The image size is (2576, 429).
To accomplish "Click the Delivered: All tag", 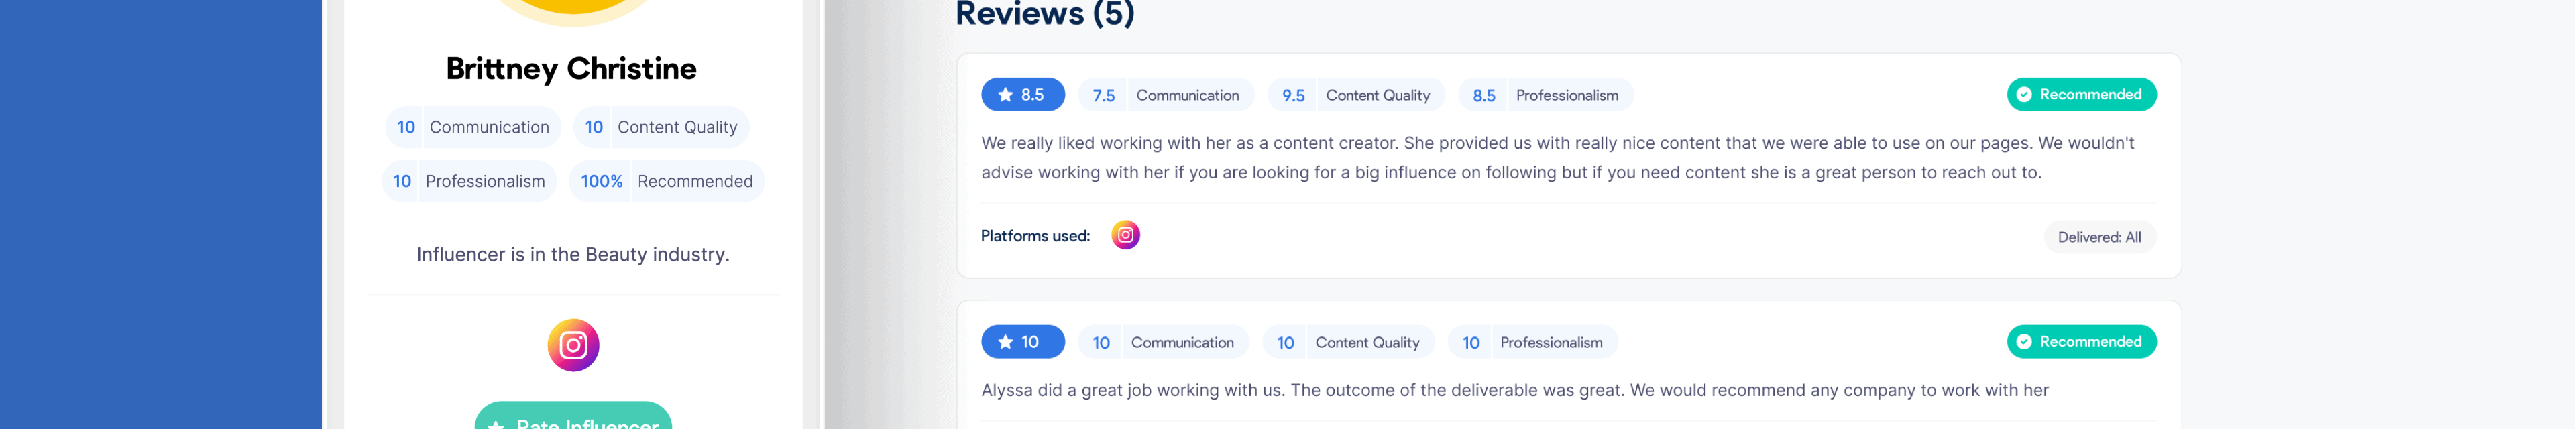I will coord(2099,237).
